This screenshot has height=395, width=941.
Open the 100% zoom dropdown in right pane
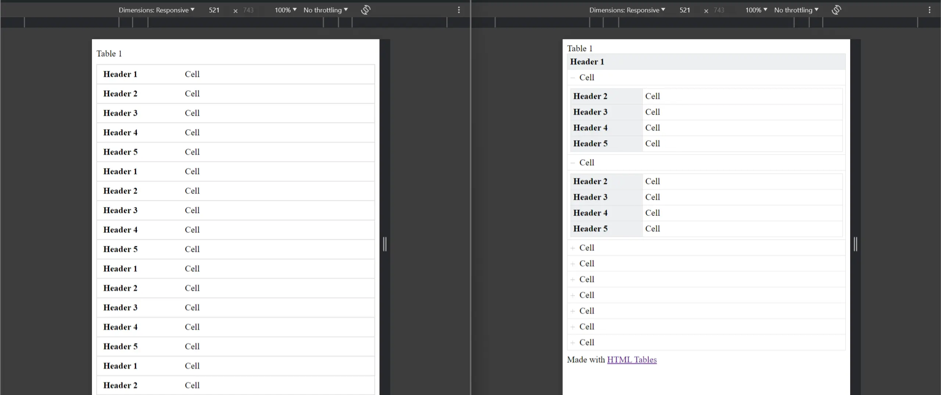tap(756, 10)
